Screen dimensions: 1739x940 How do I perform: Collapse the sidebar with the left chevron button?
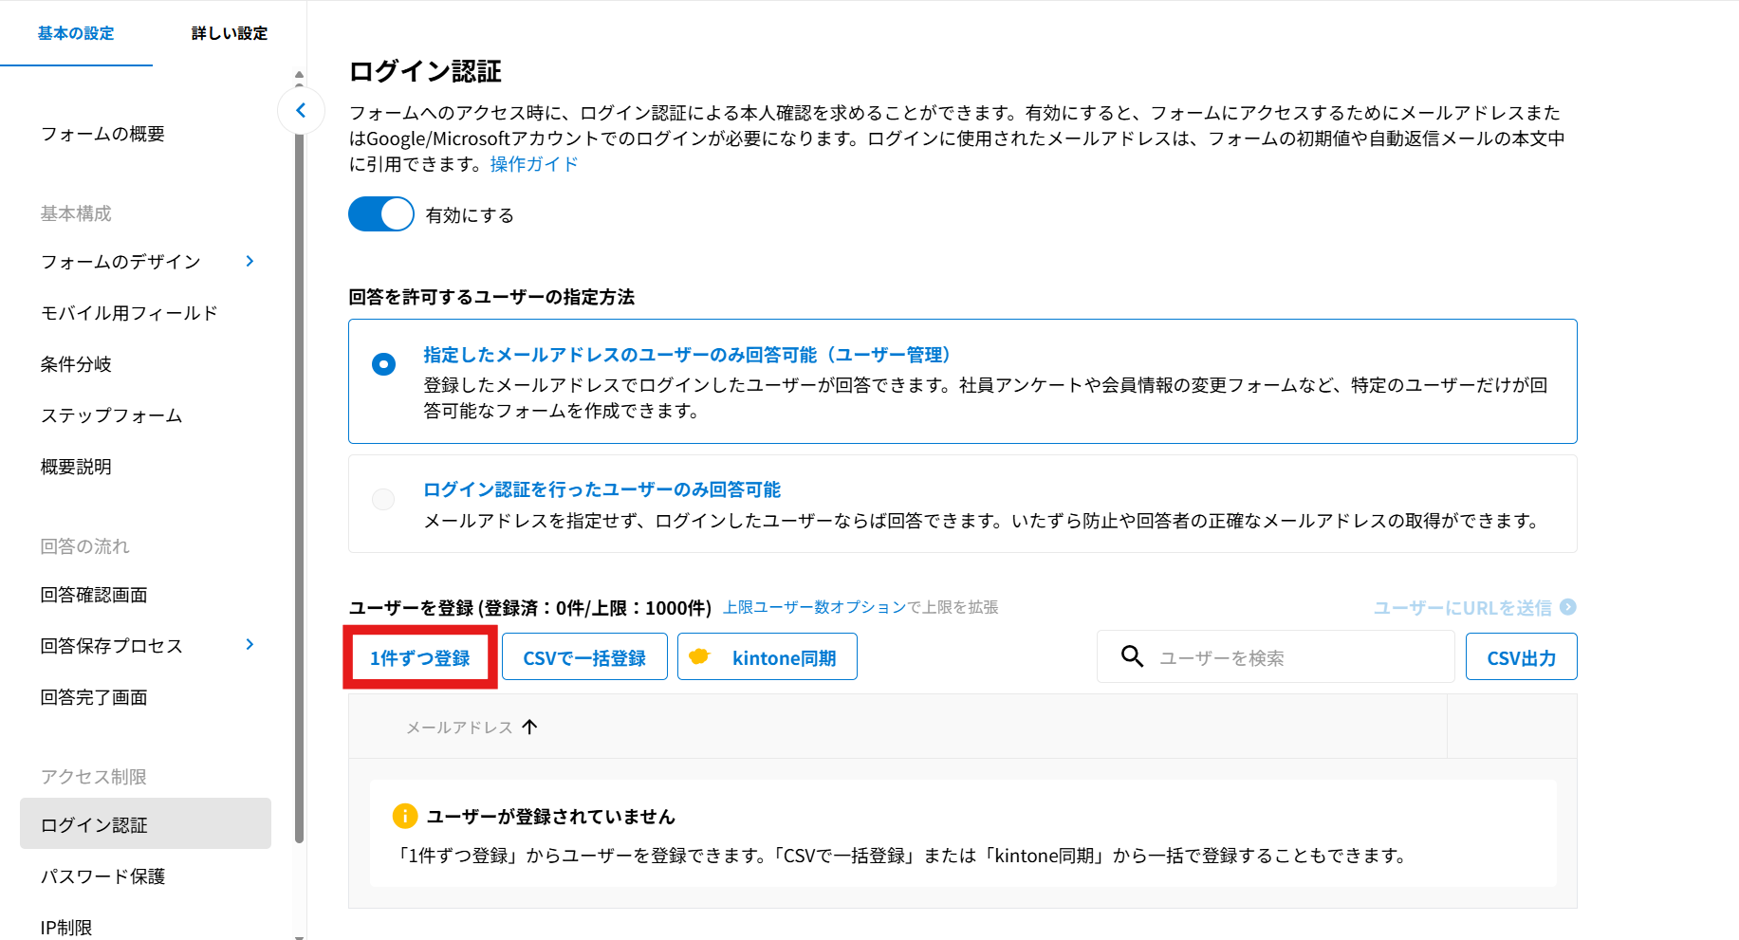pos(301,111)
